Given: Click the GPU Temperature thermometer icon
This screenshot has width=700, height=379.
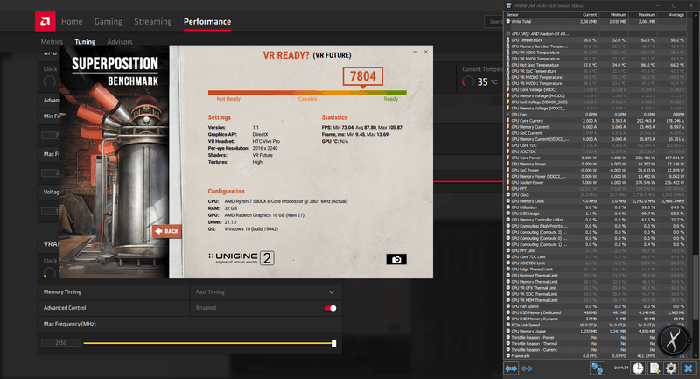Looking at the screenshot, I should (x=508, y=40).
